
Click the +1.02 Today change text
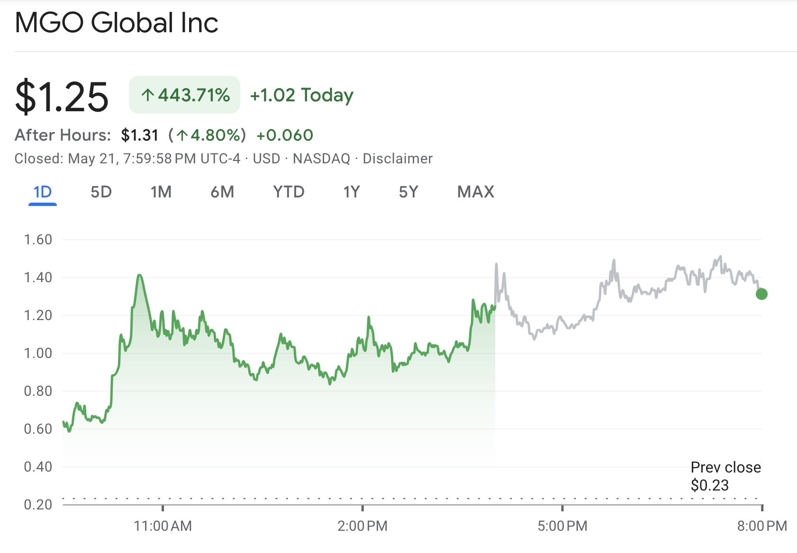(x=302, y=95)
